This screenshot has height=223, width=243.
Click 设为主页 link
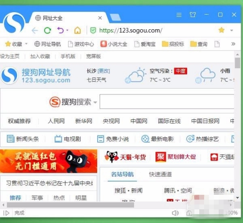tap(10, 56)
